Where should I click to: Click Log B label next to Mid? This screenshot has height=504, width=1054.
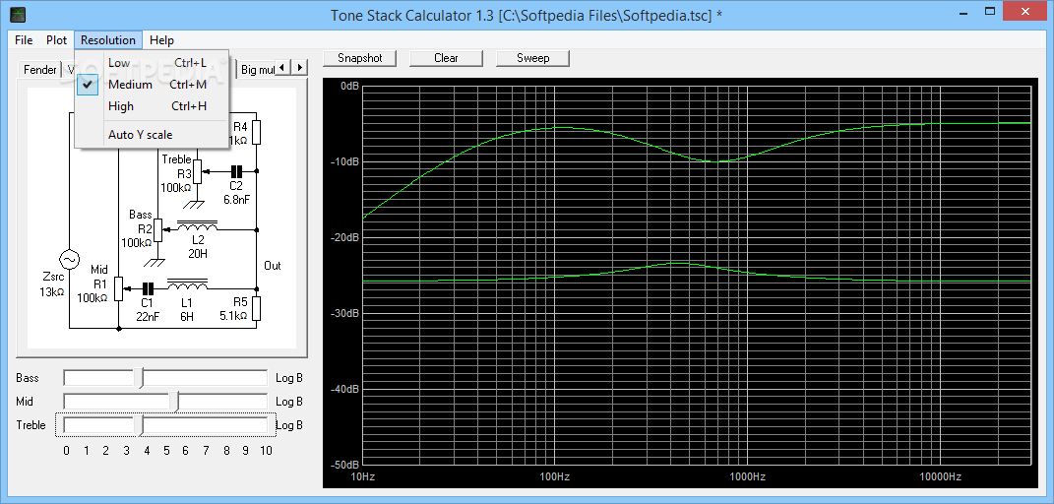(x=289, y=402)
